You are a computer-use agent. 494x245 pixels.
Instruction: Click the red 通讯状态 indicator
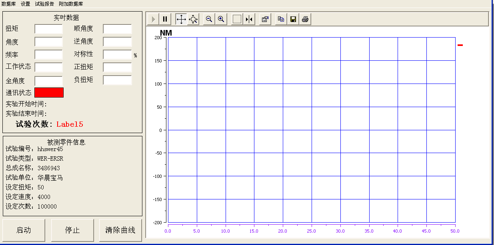tap(49, 92)
